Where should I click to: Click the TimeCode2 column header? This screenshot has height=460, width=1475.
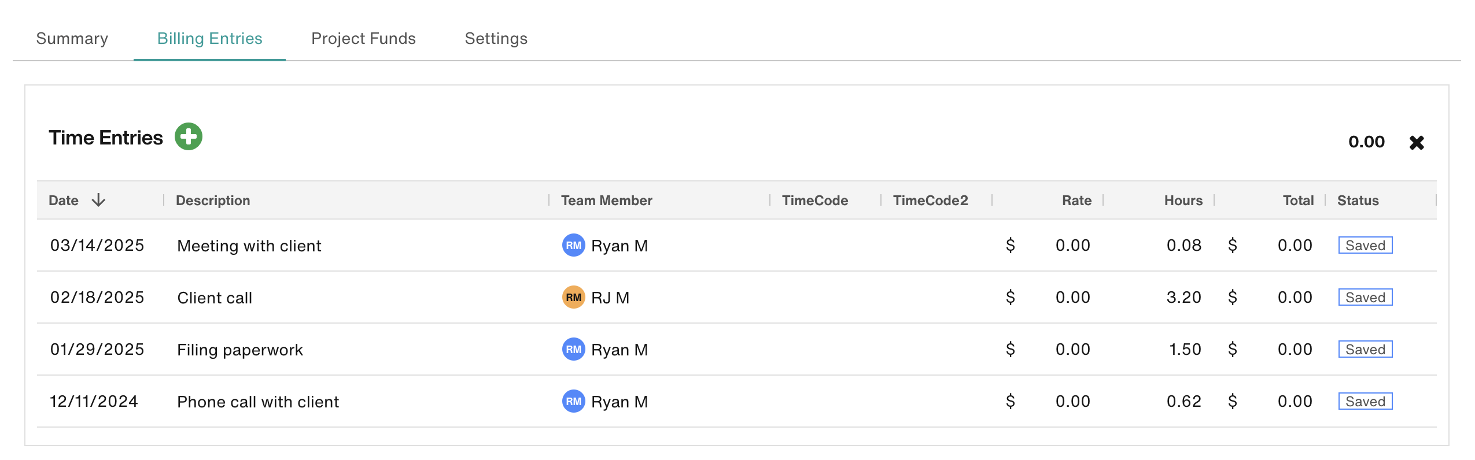point(931,200)
